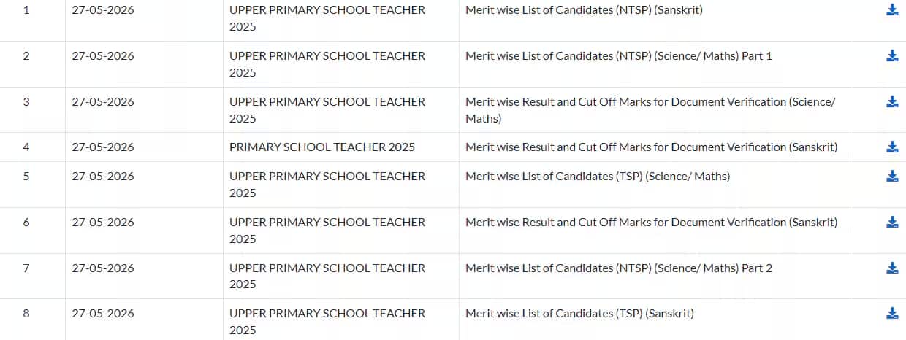Select 'Merit wise List of Candidates (TSP) (Science/ Maths)'
This screenshot has height=340, width=906.
tap(598, 176)
